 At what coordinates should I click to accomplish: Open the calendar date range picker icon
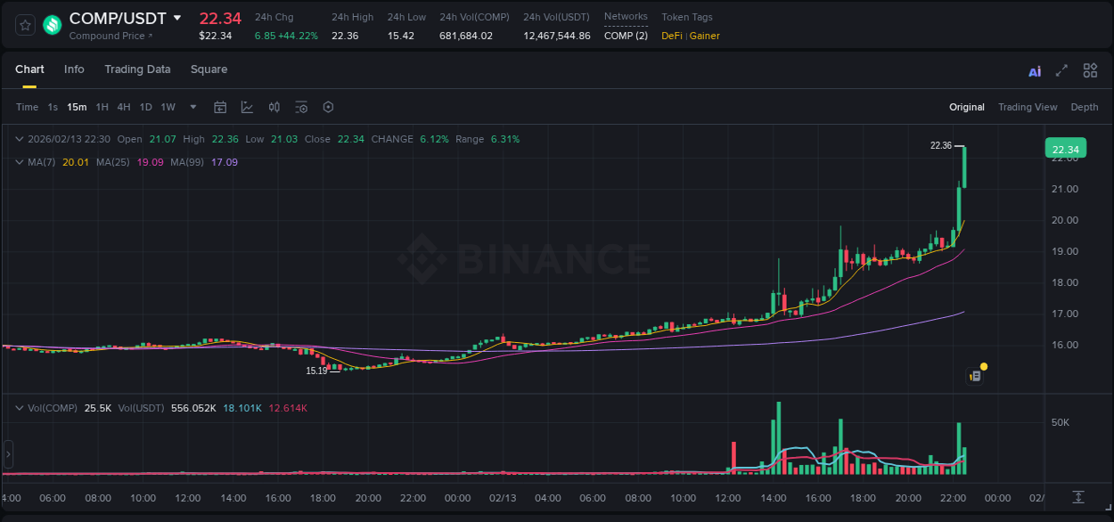point(220,107)
